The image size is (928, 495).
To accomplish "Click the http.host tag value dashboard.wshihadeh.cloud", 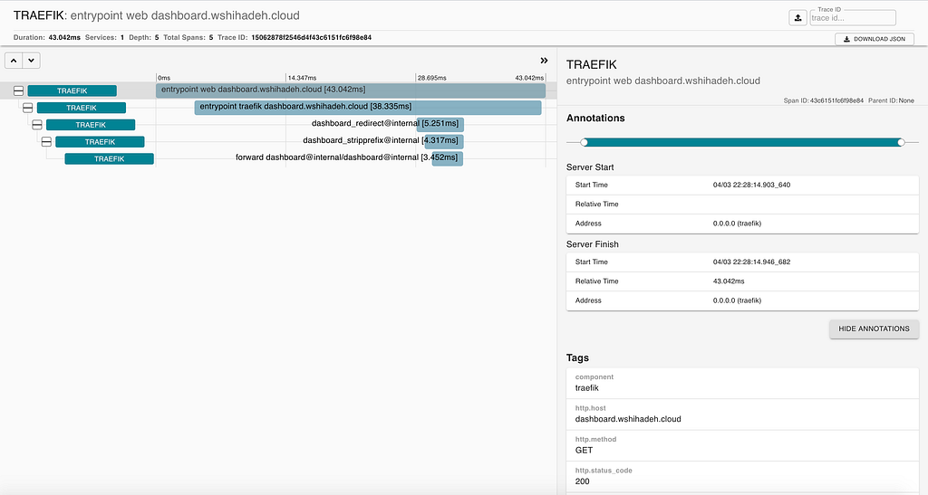I will (x=628, y=419).
